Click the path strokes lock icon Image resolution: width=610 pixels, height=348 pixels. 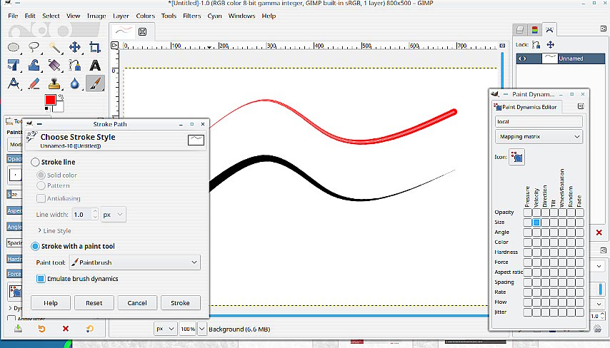536,45
